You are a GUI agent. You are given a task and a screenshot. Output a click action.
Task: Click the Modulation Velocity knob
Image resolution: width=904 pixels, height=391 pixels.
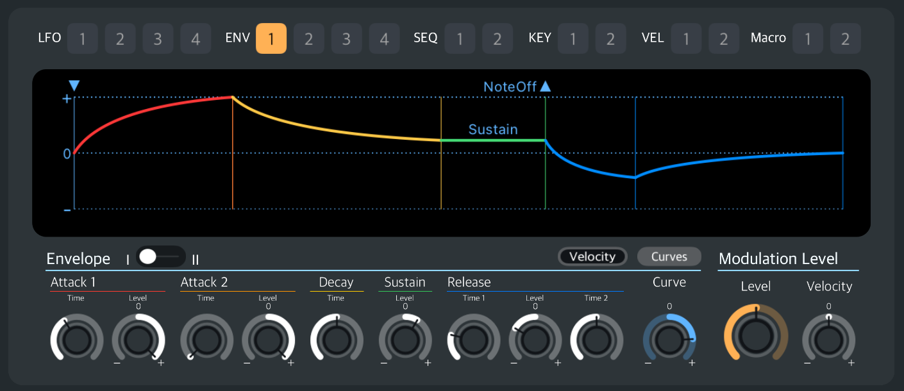click(828, 339)
